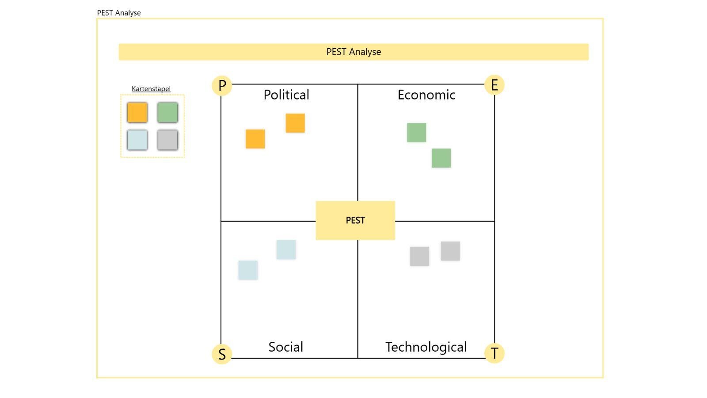This screenshot has height=398, width=707.
Task: Pick the light blue card from Kartenstapel
Action: point(137,140)
